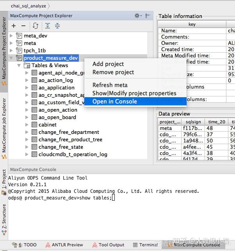Open MaxCompute Job Explorer side tab
The height and width of the screenshot is (251, 235).
tap(4, 128)
